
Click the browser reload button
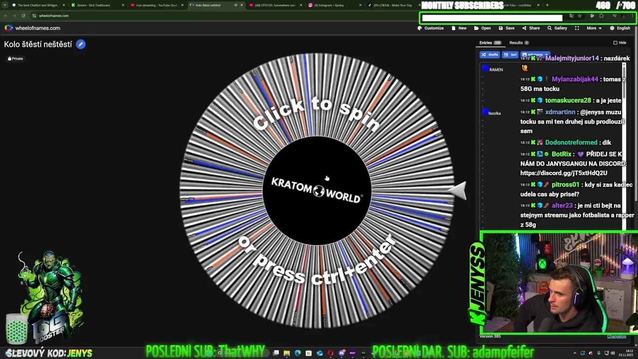pyautogui.click(x=23, y=15)
